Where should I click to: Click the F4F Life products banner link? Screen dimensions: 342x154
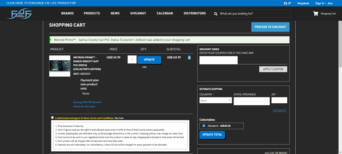[x=41, y=3]
